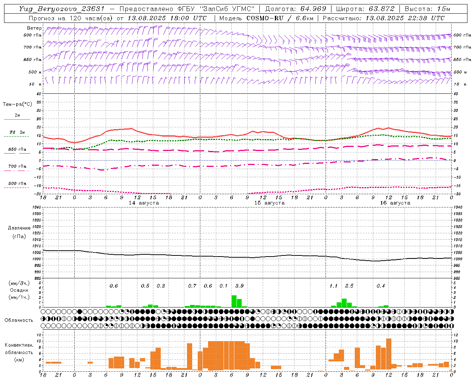The image size is (473, 378).
Task: Click the Широта: 63.872 value
Action: (x=365, y=9)
